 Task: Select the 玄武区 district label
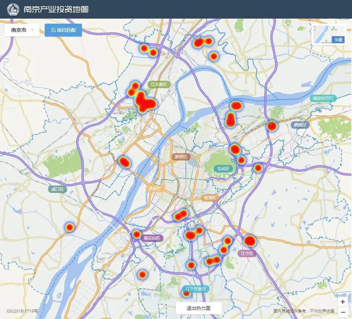pyautogui.click(x=223, y=169)
